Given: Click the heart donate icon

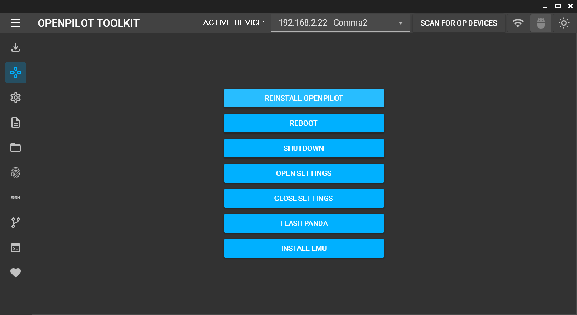Looking at the screenshot, I should [x=16, y=273].
